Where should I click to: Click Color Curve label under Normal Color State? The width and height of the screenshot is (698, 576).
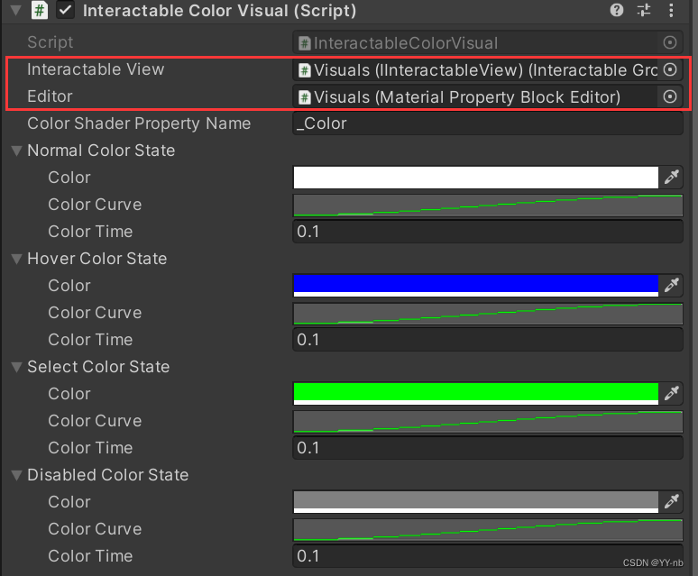click(95, 205)
